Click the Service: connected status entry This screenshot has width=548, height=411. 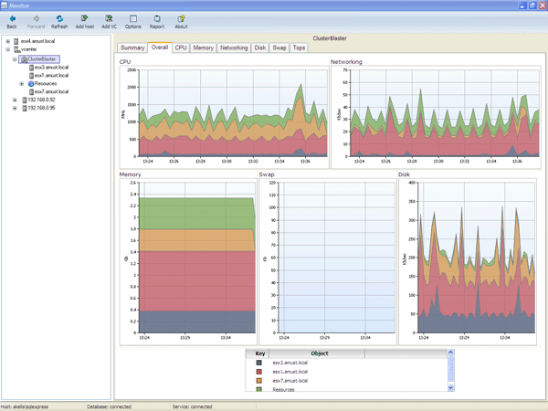click(192, 406)
